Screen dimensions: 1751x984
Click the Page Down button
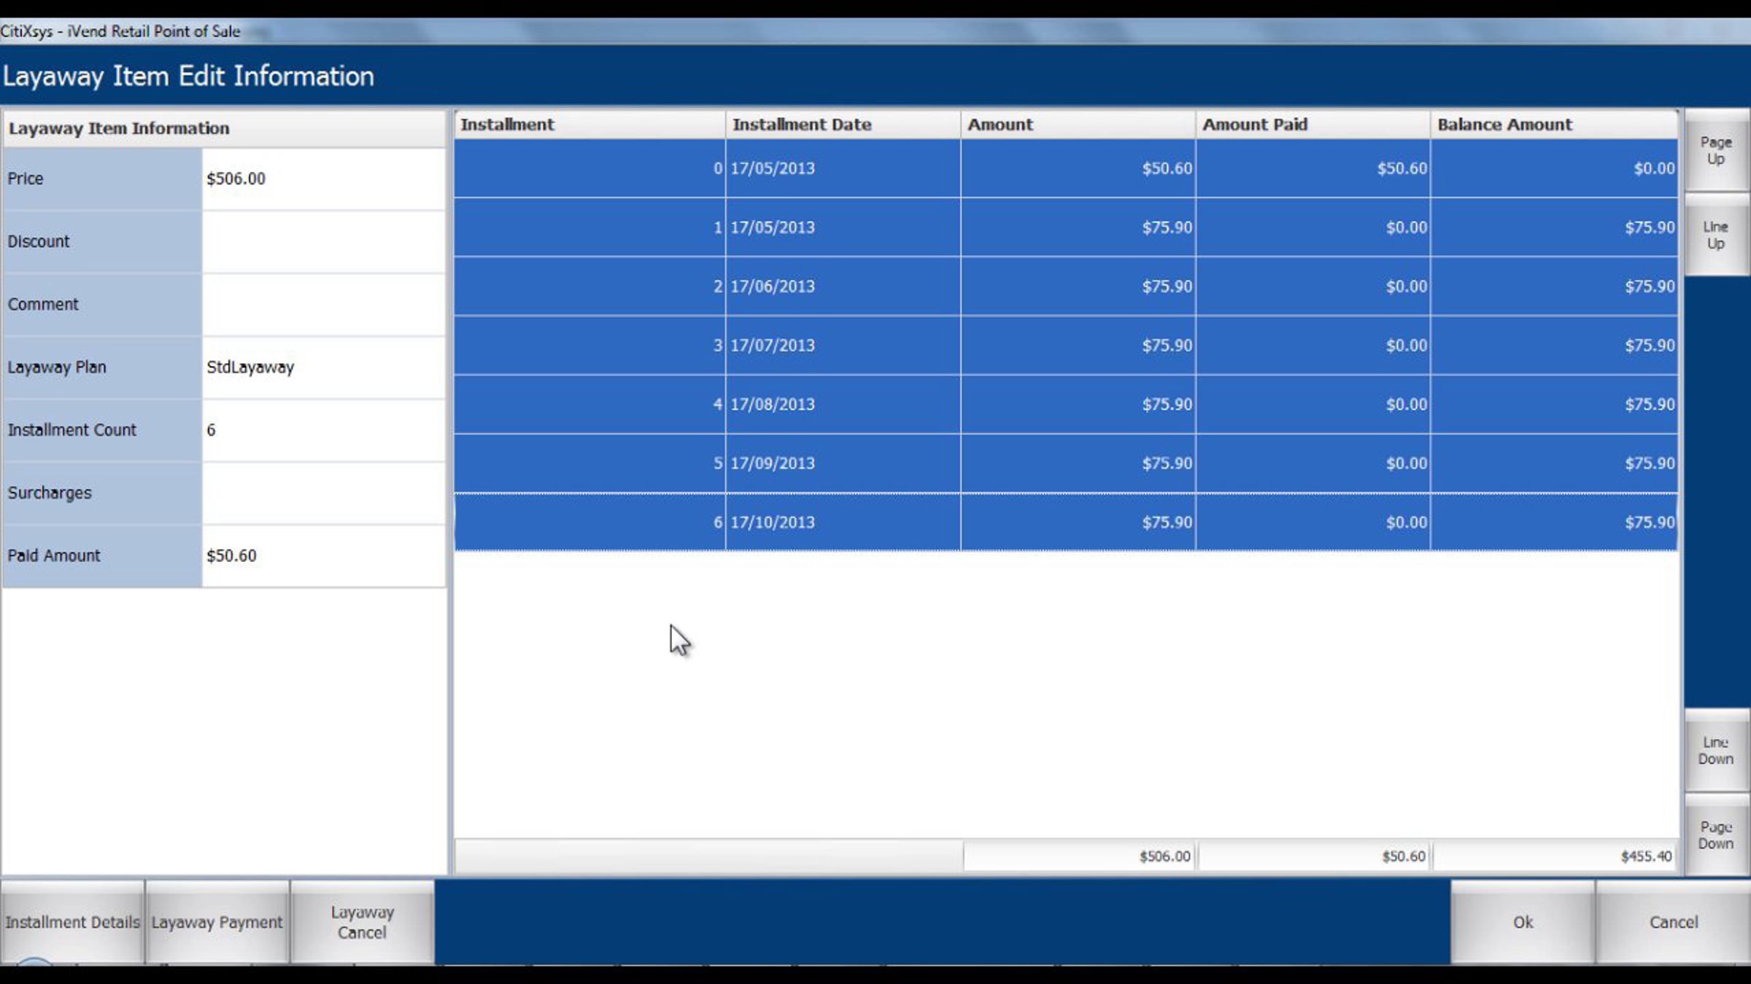pyautogui.click(x=1716, y=835)
